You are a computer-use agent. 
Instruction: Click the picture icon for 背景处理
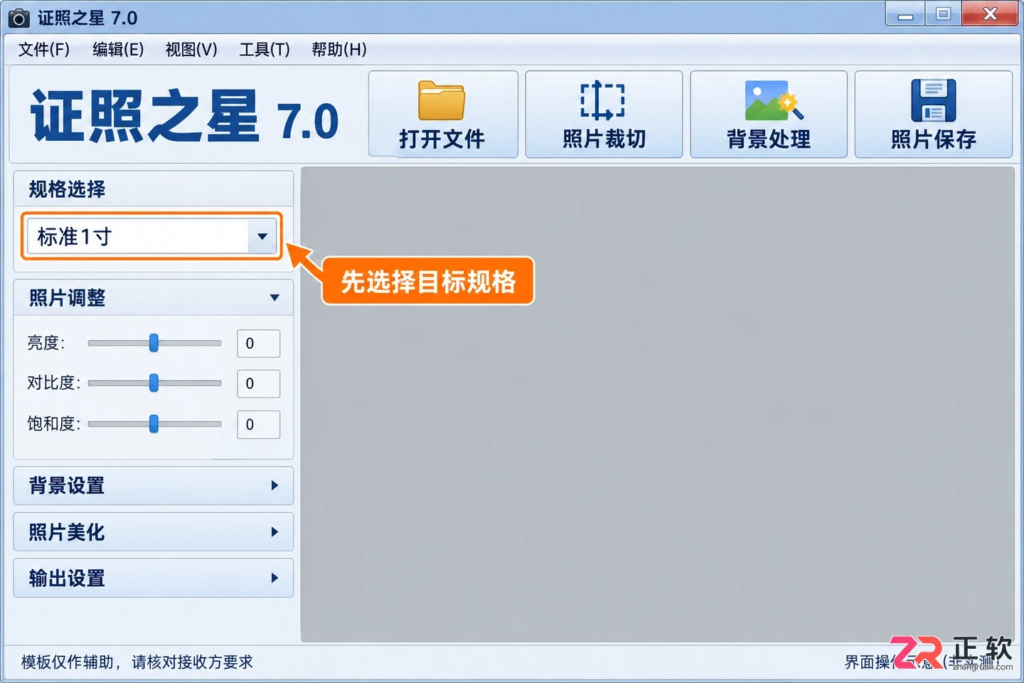point(774,100)
